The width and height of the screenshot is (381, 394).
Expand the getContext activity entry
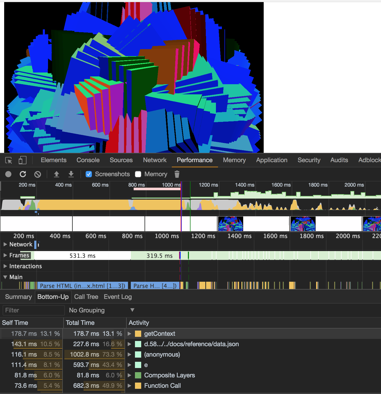coord(130,333)
